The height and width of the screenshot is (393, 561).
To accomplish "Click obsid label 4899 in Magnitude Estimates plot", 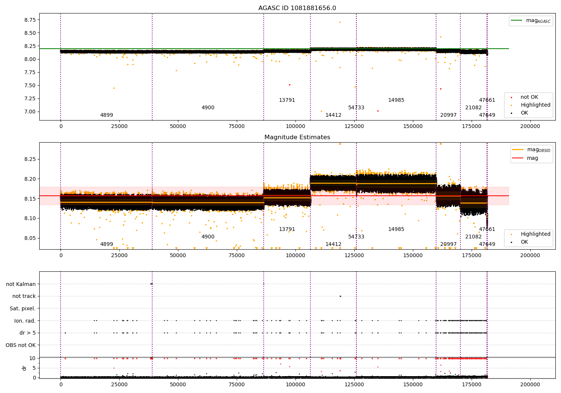I will click(107, 244).
